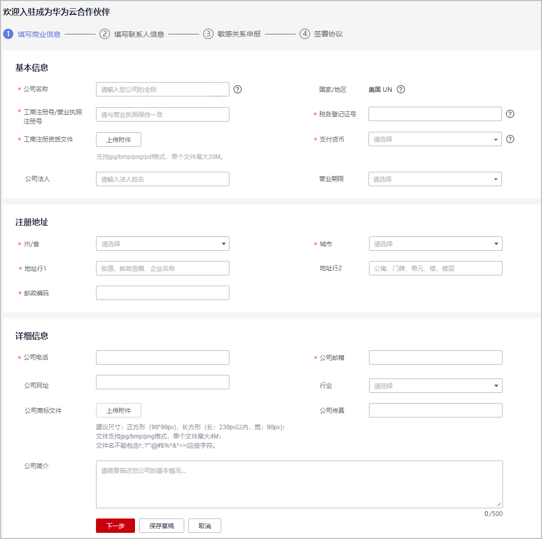Open the 营业期限 dropdown

(x=435, y=179)
